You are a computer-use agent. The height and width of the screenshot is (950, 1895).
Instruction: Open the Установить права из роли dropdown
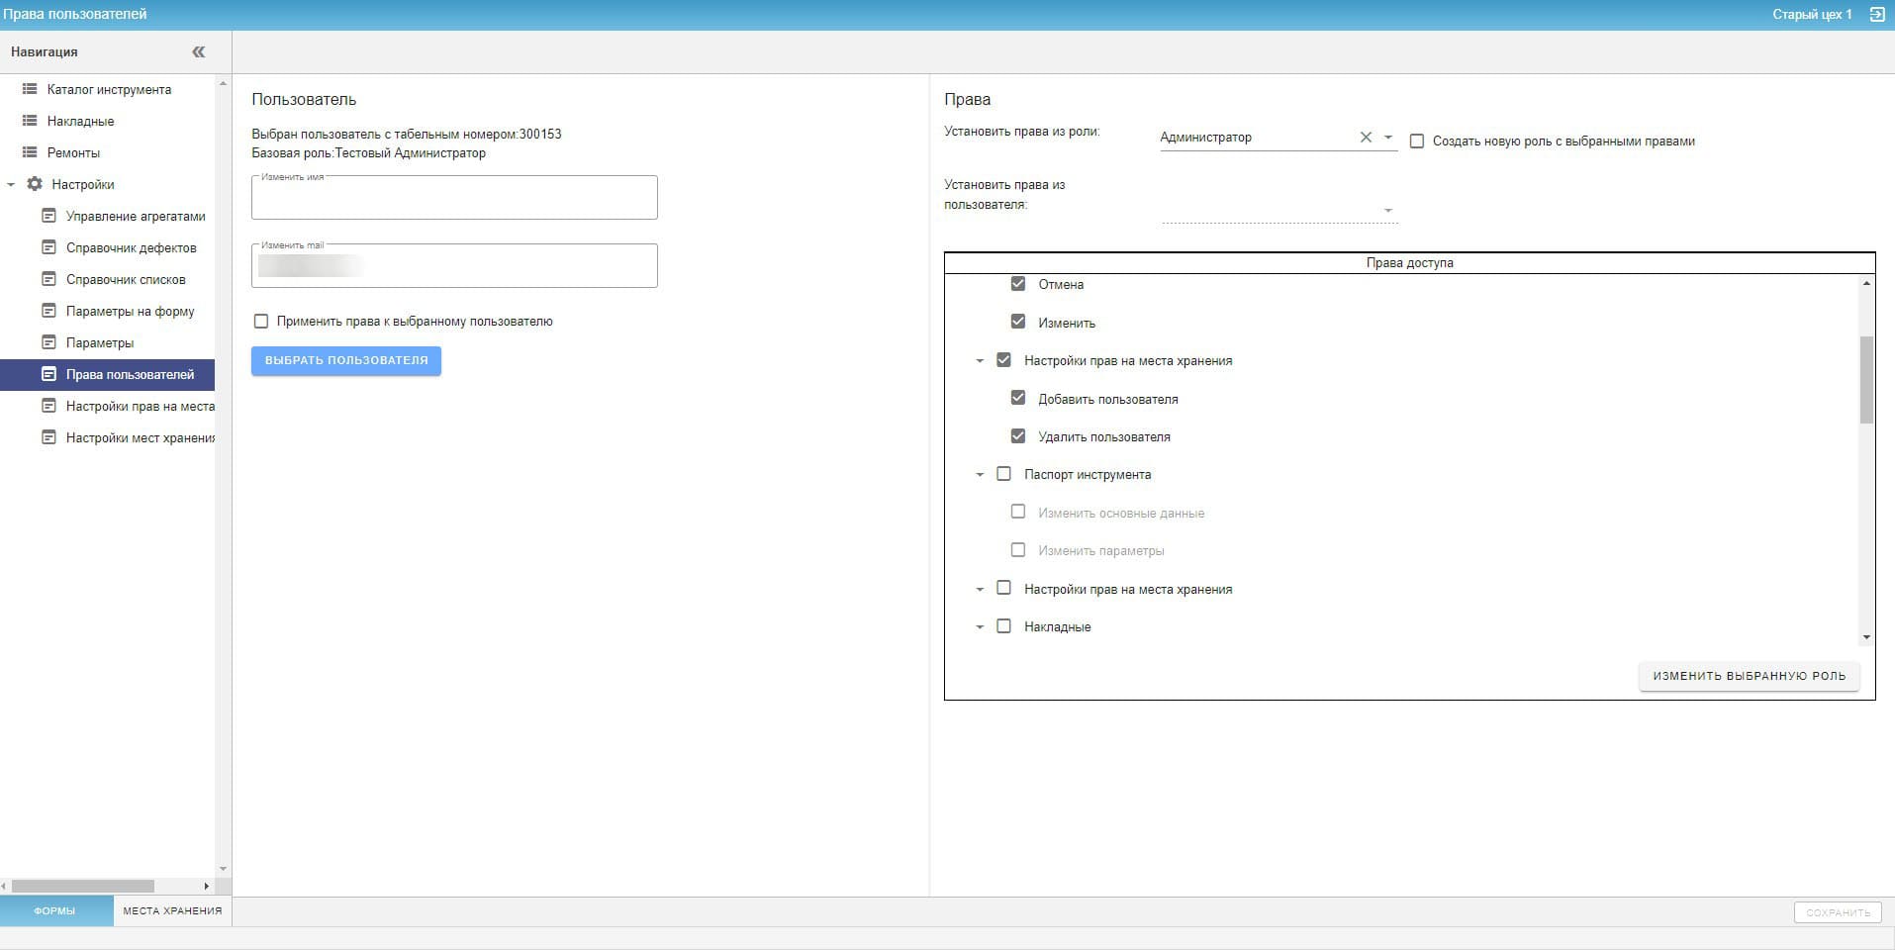pyautogui.click(x=1387, y=138)
